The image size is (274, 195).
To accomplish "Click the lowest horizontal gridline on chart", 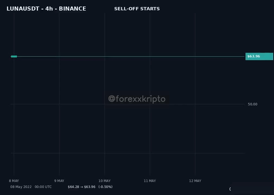I will coord(128,153).
